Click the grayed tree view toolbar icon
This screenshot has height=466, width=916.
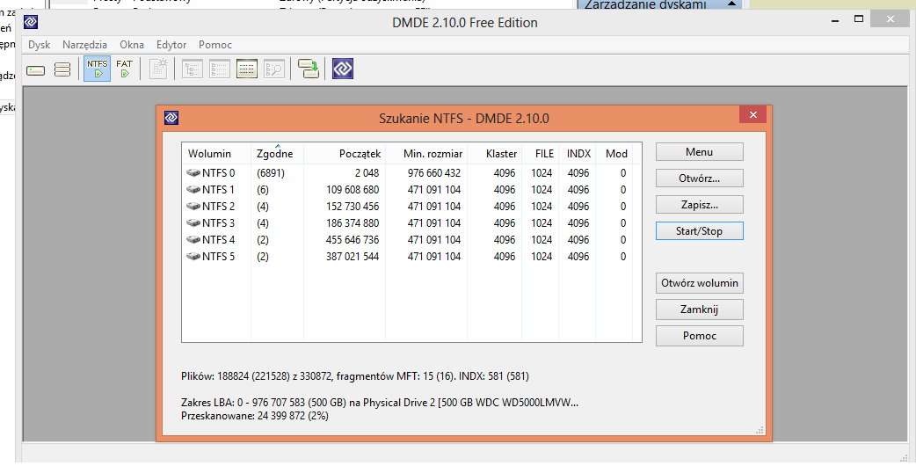click(193, 69)
